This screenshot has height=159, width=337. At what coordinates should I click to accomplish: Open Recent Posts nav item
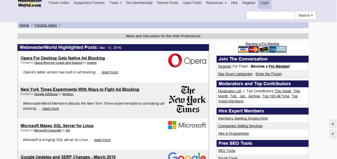click(168, 3)
